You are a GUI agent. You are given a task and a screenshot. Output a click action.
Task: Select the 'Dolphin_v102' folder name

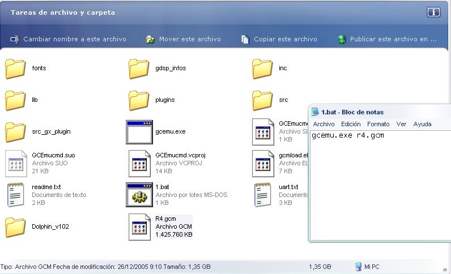[50, 226]
